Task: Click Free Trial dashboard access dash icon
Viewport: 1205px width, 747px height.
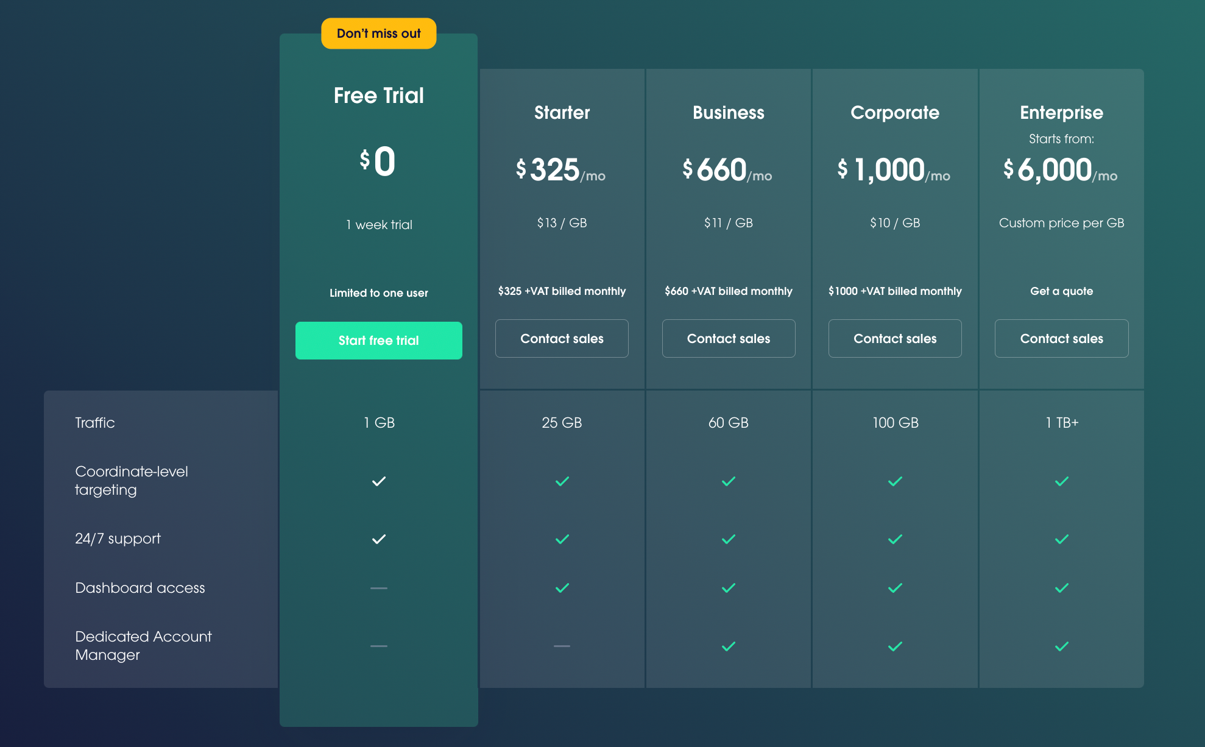Action: [x=378, y=588]
